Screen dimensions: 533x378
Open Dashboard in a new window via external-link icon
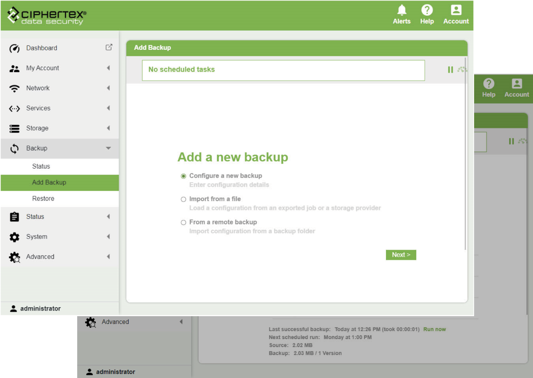point(108,48)
